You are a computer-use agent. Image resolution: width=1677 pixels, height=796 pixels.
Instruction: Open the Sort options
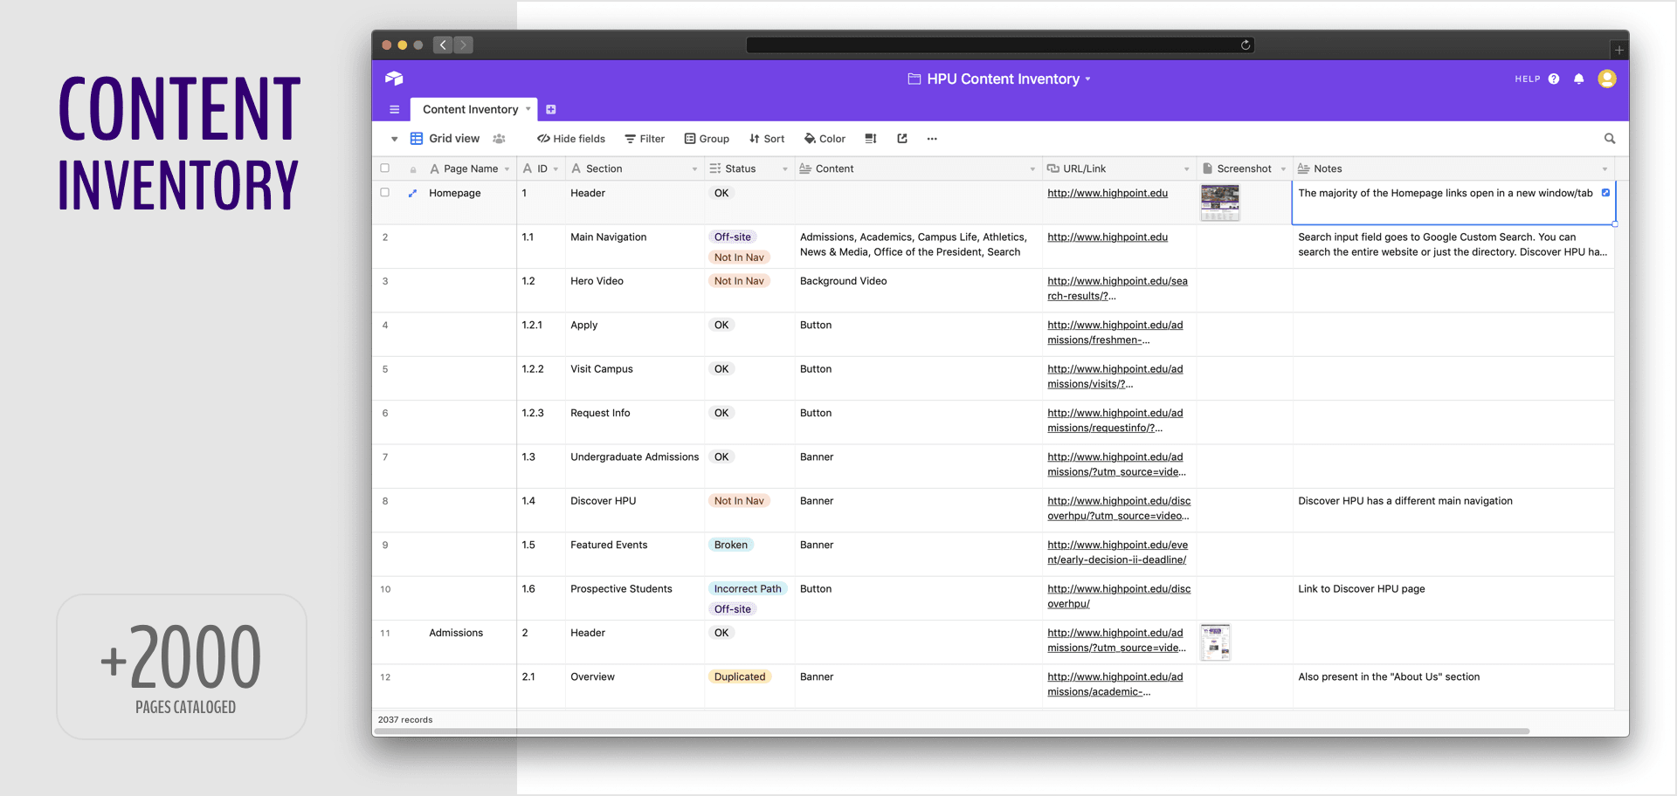click(767, 139)
